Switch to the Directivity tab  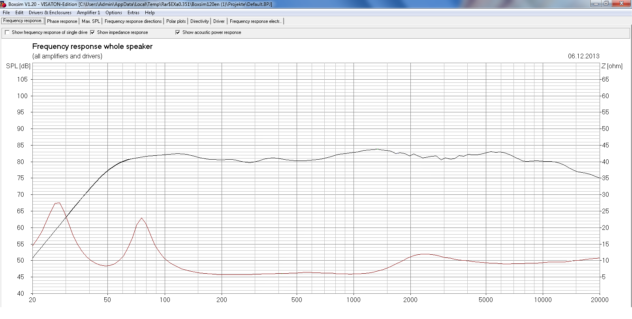coord(199,21)
